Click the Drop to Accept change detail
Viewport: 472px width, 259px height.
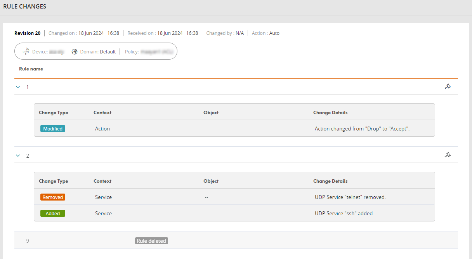point(362,129)
